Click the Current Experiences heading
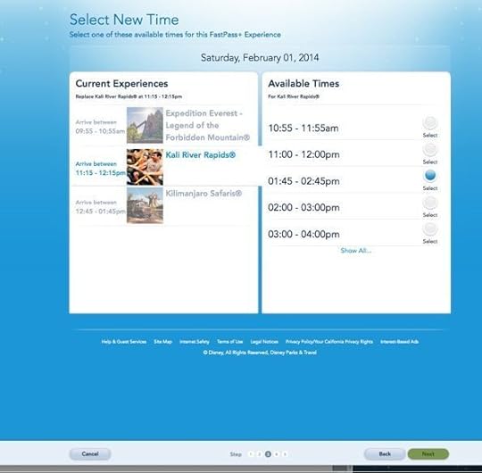 (121, 84)
